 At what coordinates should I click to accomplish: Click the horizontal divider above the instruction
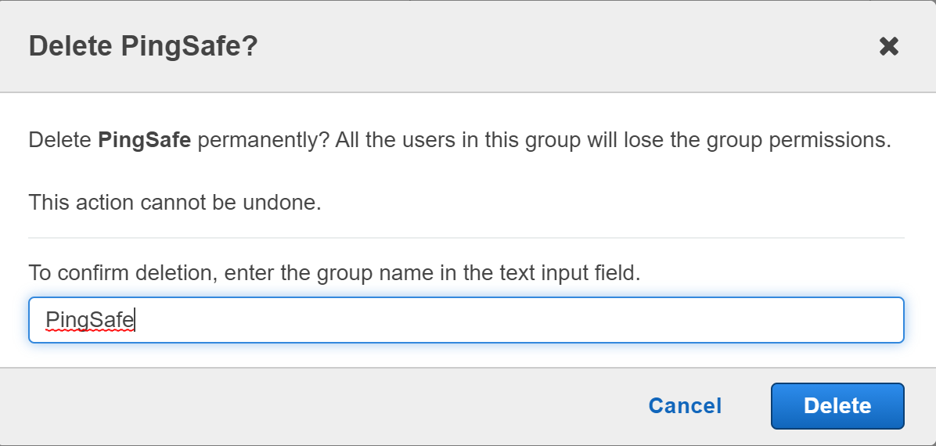point(466,237)
